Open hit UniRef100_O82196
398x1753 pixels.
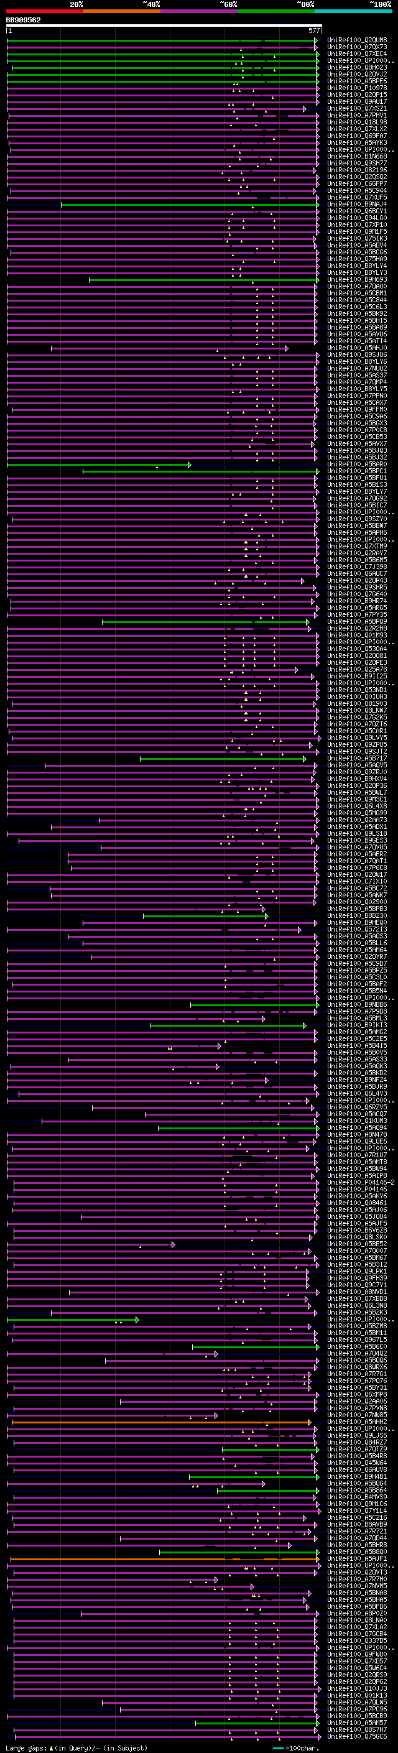pyautogui.click(x=357, y=170)
